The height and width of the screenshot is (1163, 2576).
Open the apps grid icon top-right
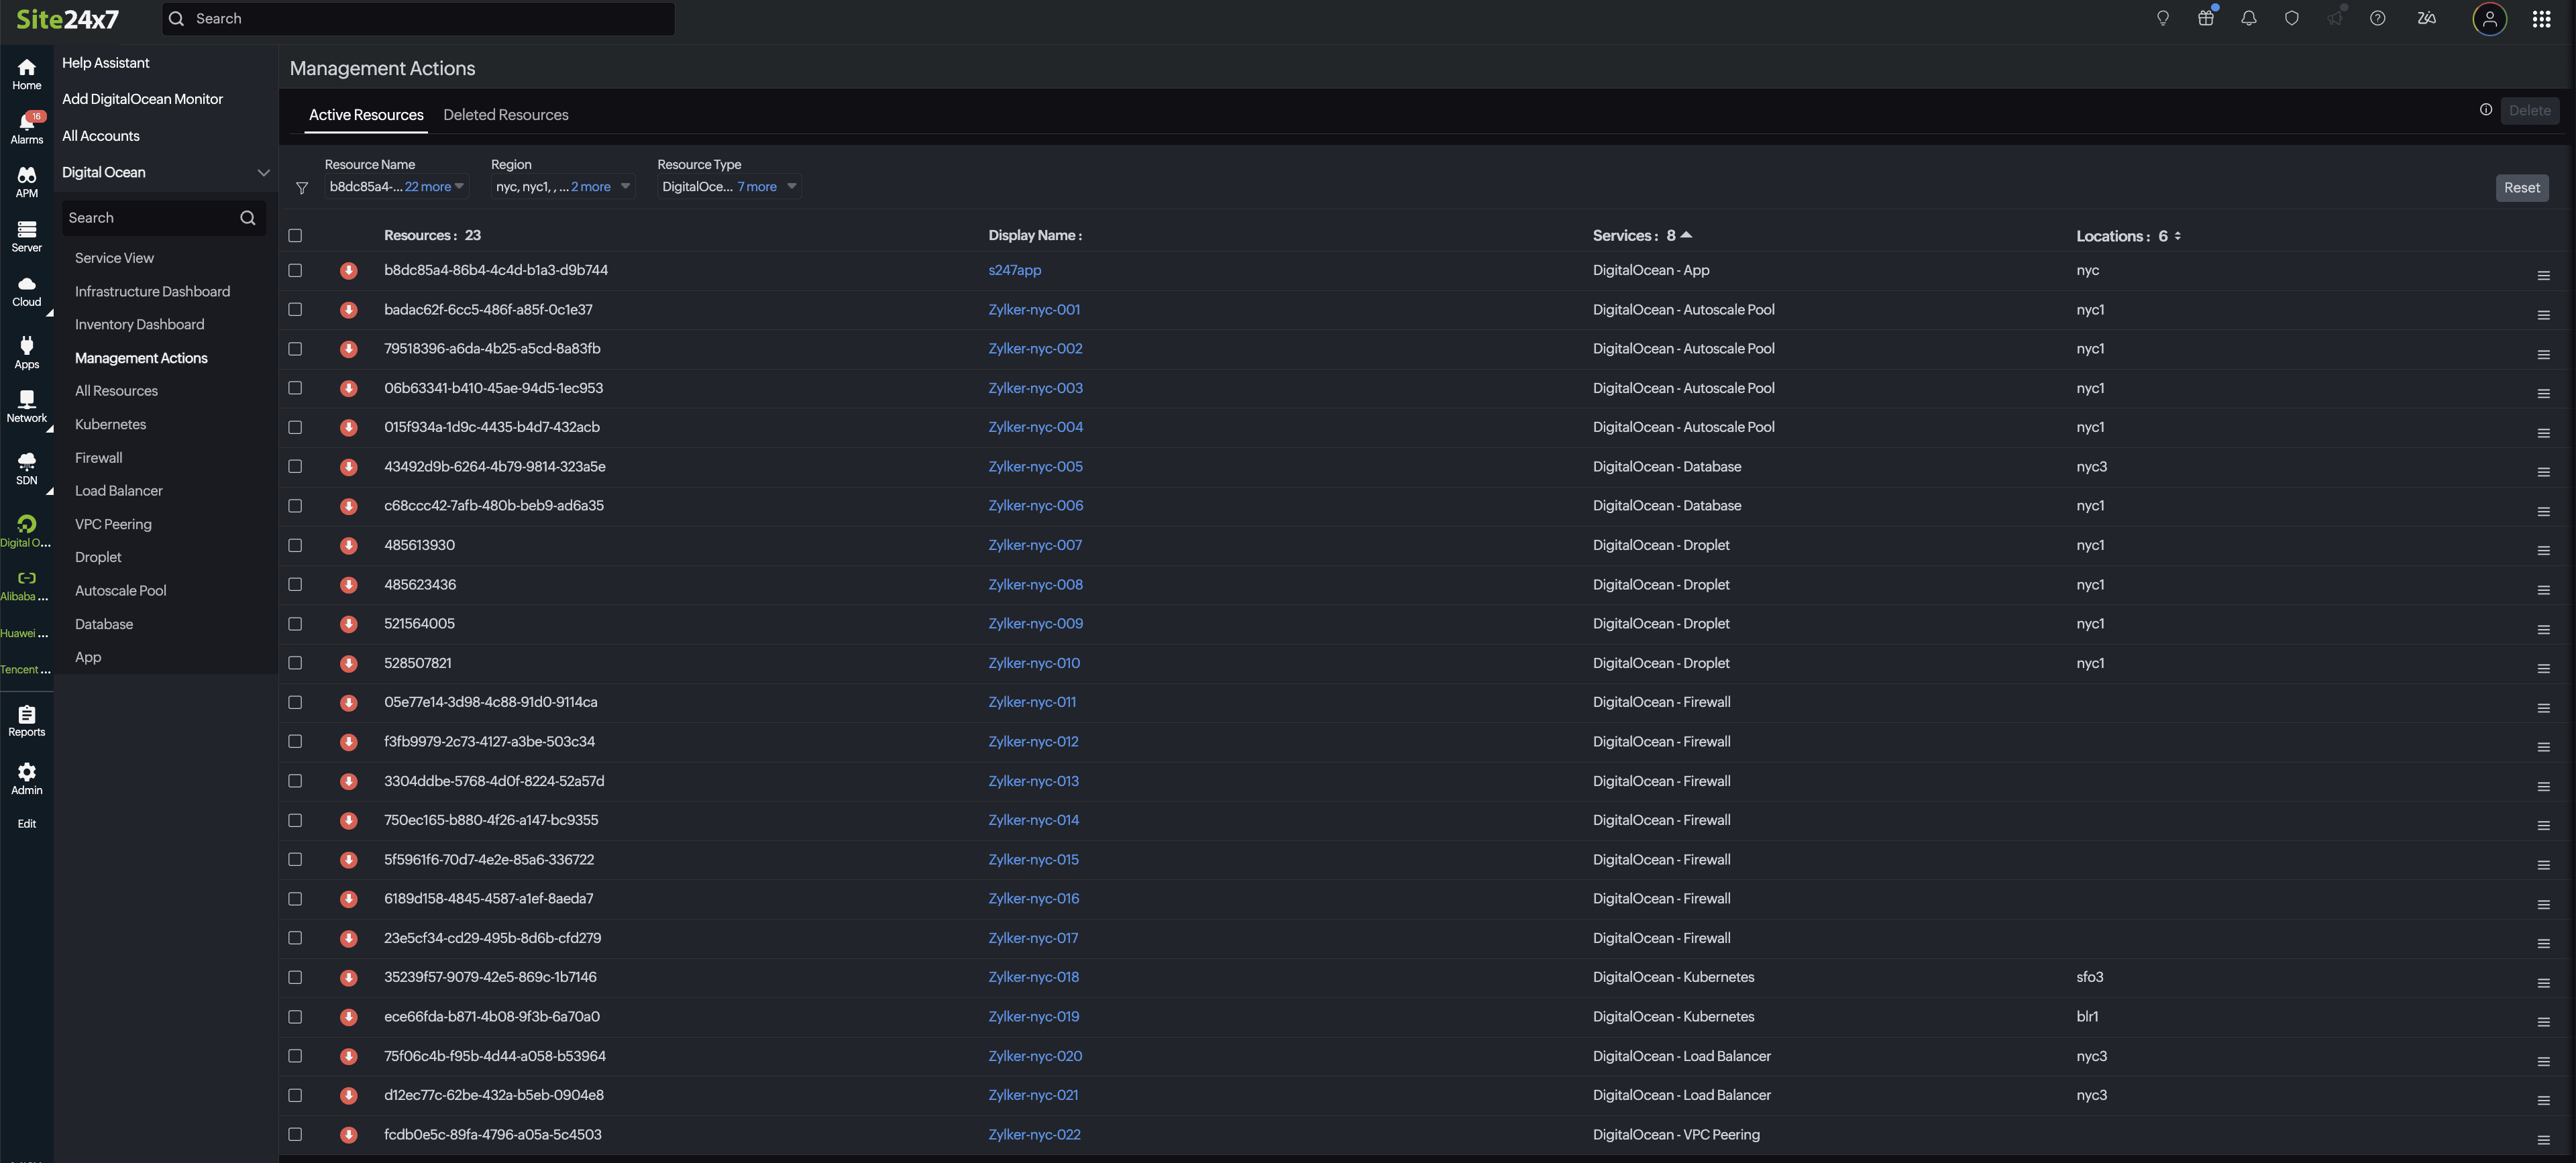(2541, 19)
